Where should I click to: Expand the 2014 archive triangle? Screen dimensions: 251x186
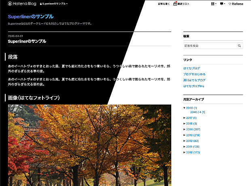tap(184, 129)
